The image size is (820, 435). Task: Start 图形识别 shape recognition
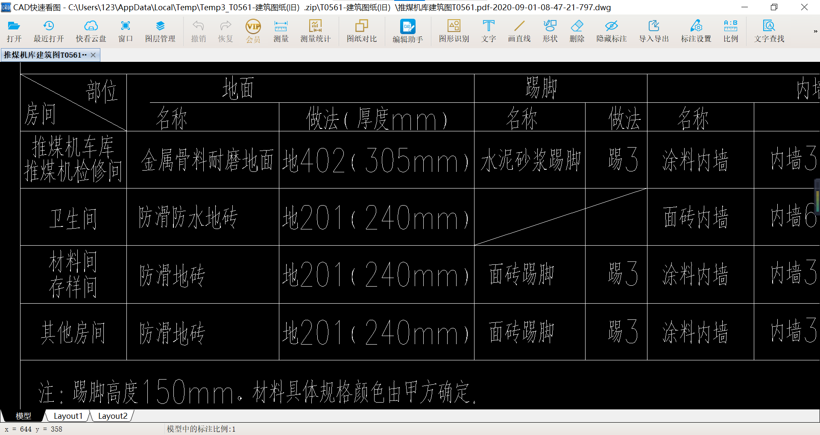point(454,32)
